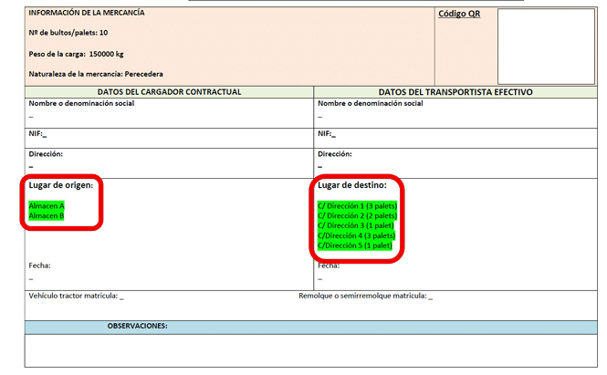
Task: Click 'DATOS DEL TRANSPORTISTA EFECTIVO' header
Action: pos(455,92)
